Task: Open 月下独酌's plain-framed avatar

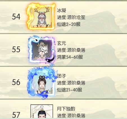Action: pyautogui.click(x=42, y=111)
